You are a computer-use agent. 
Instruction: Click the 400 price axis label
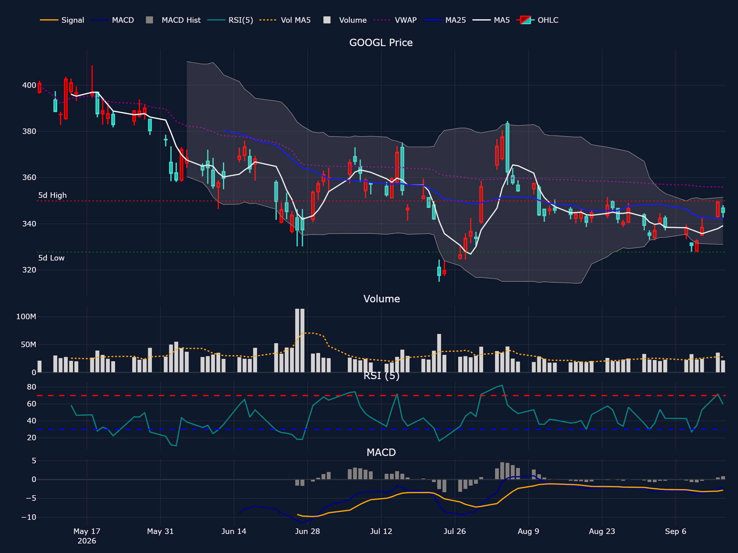tap(29, 85)
